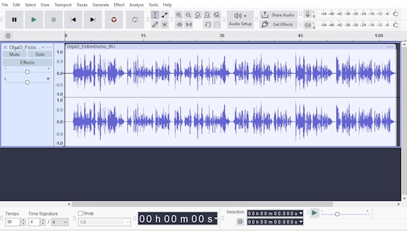Open the time display format dropdown
Image resolution: width=407 pixels, height=231 pixels.
tap(215, 219)
